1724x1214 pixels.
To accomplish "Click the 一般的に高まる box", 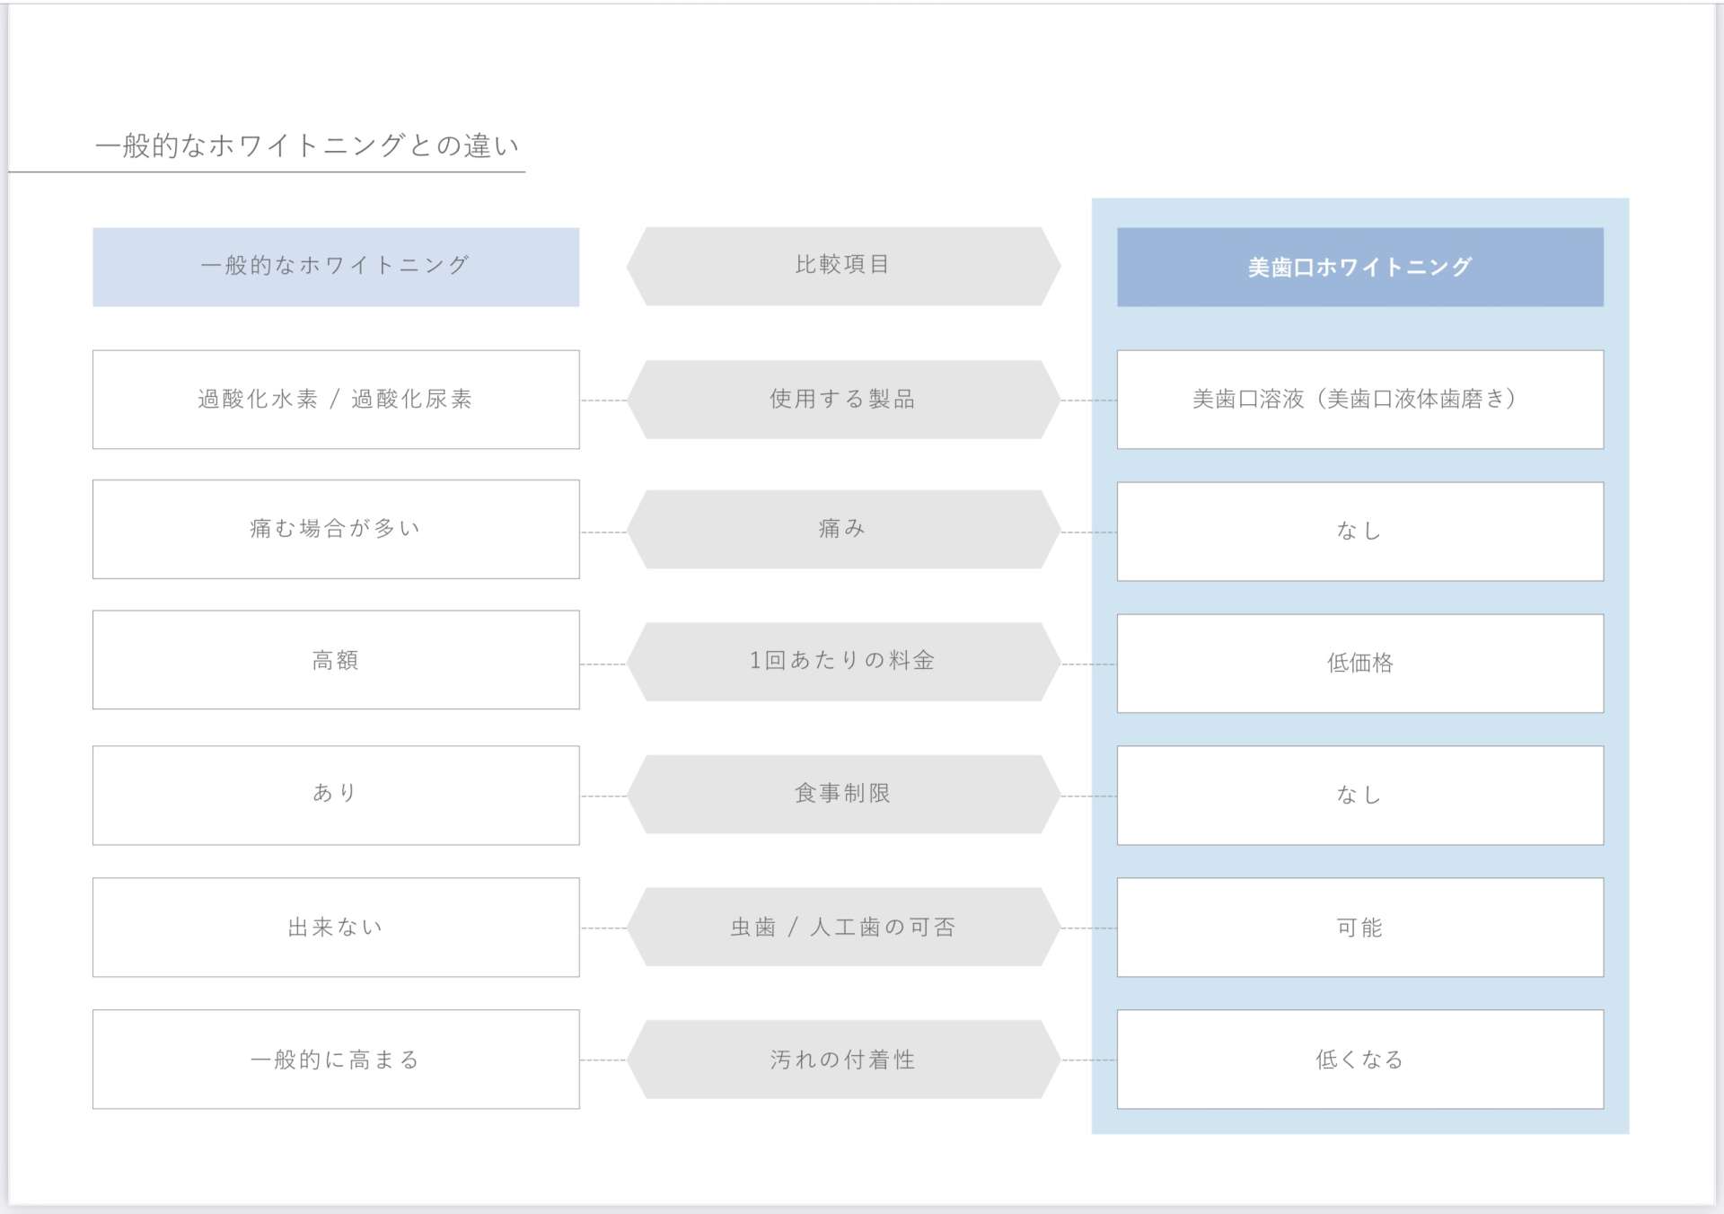I will (336, 1060).
